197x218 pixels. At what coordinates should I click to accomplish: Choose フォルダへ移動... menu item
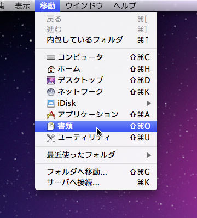(x=96, y=172)
